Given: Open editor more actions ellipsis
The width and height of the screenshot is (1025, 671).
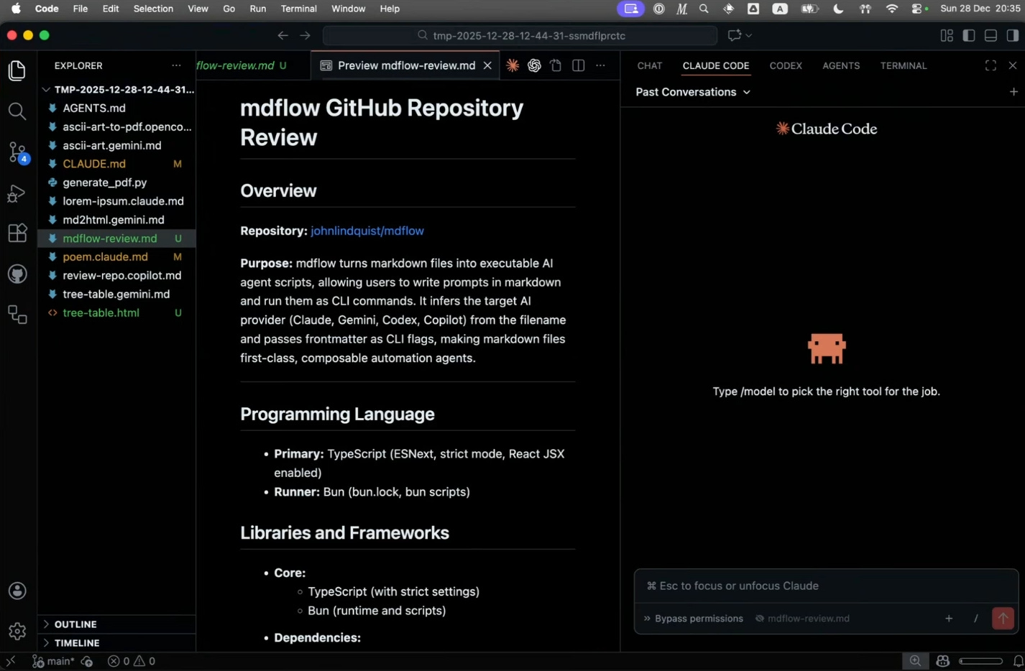Looking at the screenshot, I should coord(600,65).
